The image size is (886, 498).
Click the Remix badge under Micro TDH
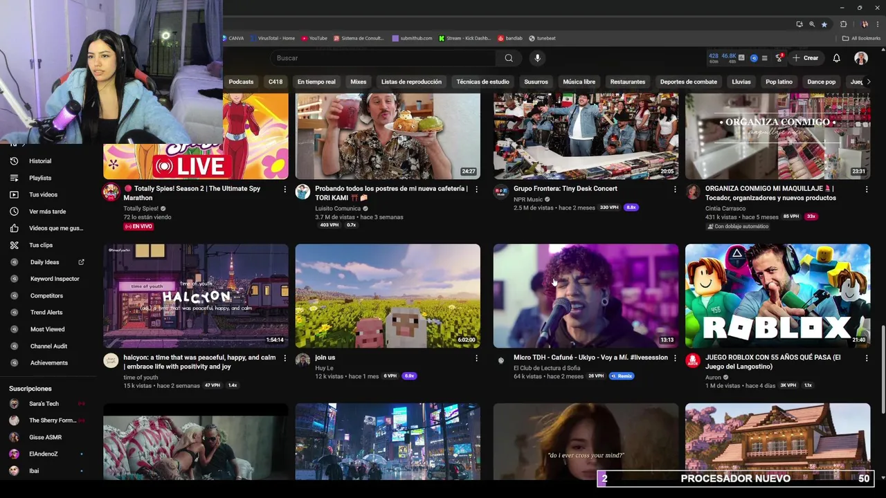click(621, 376)
